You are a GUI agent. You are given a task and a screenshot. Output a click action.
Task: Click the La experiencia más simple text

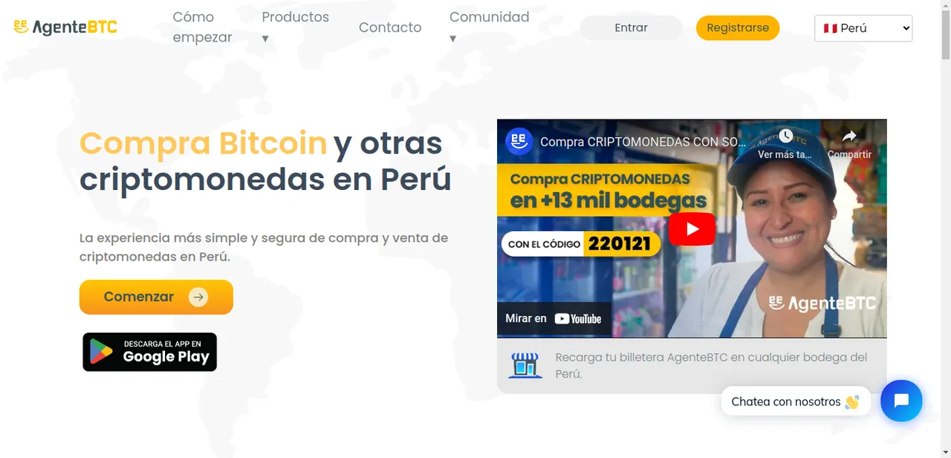pyautogui.click(x=264, y=247)
